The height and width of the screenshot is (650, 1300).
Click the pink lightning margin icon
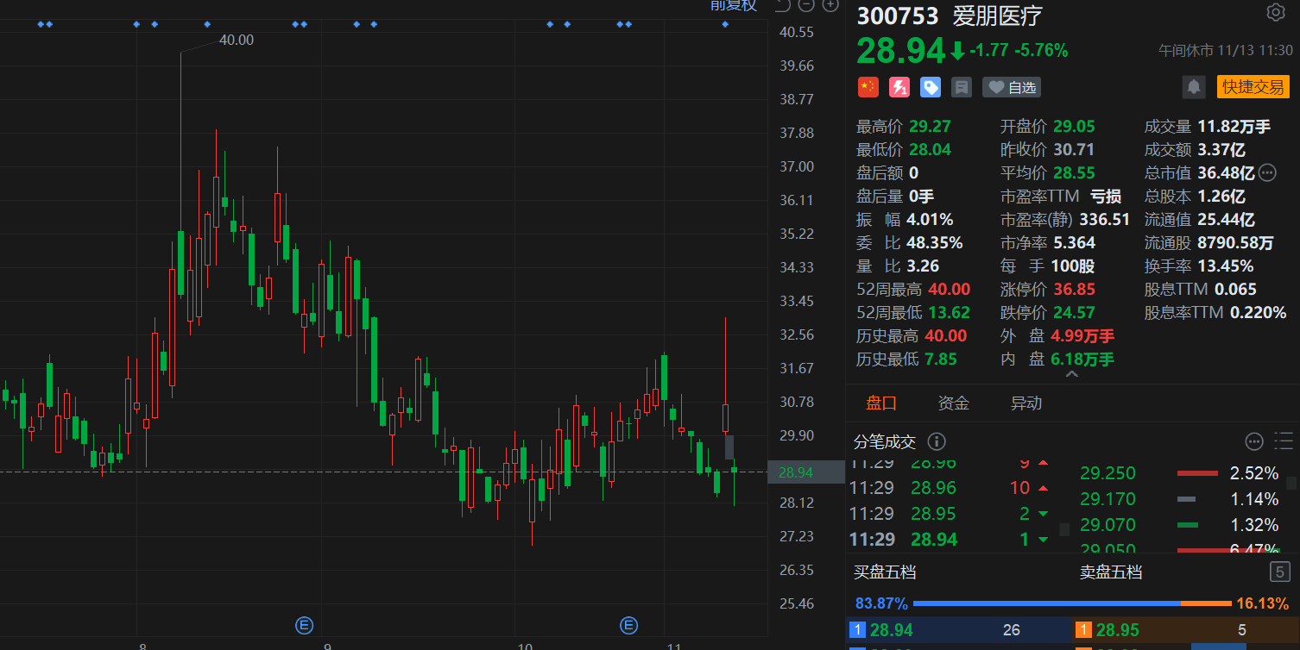coord(899,87)
